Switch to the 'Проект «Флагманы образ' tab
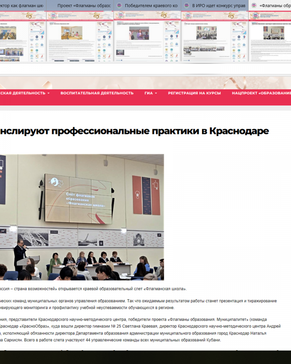The width and height of the screenshot is (291, 364). pyautogui.click(x=84, y=6)
